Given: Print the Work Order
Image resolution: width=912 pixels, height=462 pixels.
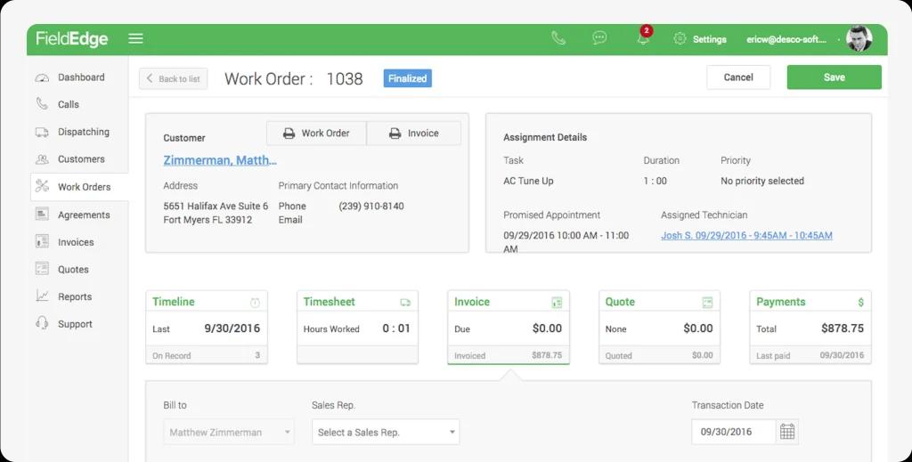Looking at the screenshot, I should coord(316,134).
